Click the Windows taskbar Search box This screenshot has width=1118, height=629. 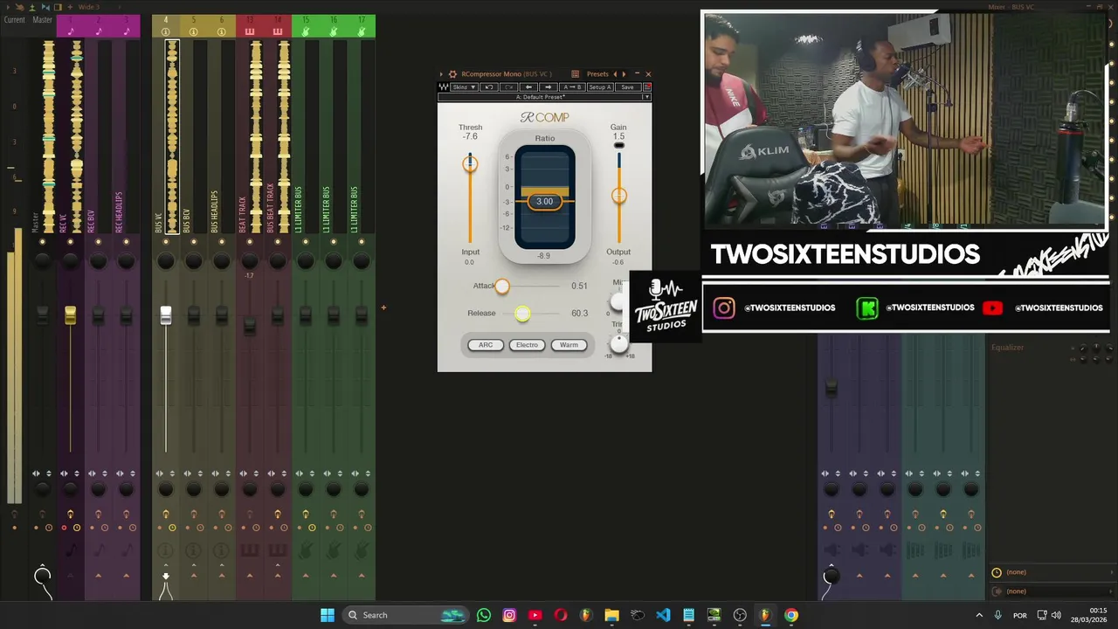[404, 615]
